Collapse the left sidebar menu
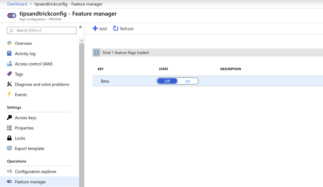The width and height of the screenshot is (323, 187). click(x=81, y=27)
